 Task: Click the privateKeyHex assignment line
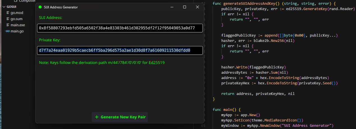(x=279, y=83)
